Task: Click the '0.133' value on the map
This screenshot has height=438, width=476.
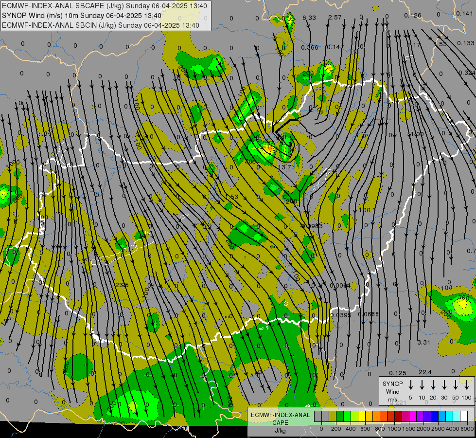Action: 465,43
